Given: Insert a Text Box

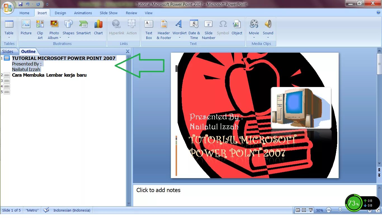Looking at the screenshot, I should pyautogui.click(x=149, y=30).
